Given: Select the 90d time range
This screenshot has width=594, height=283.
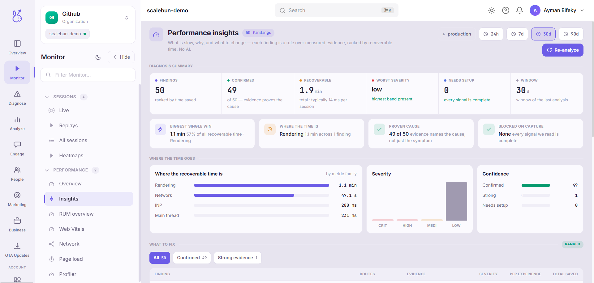Looking at the screenshot, I should [x=571, y=34].
